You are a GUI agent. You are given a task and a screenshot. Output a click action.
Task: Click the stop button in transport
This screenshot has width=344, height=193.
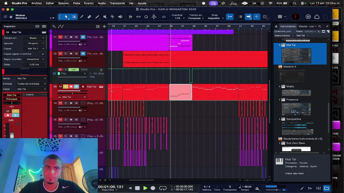(x=137, y=188)
